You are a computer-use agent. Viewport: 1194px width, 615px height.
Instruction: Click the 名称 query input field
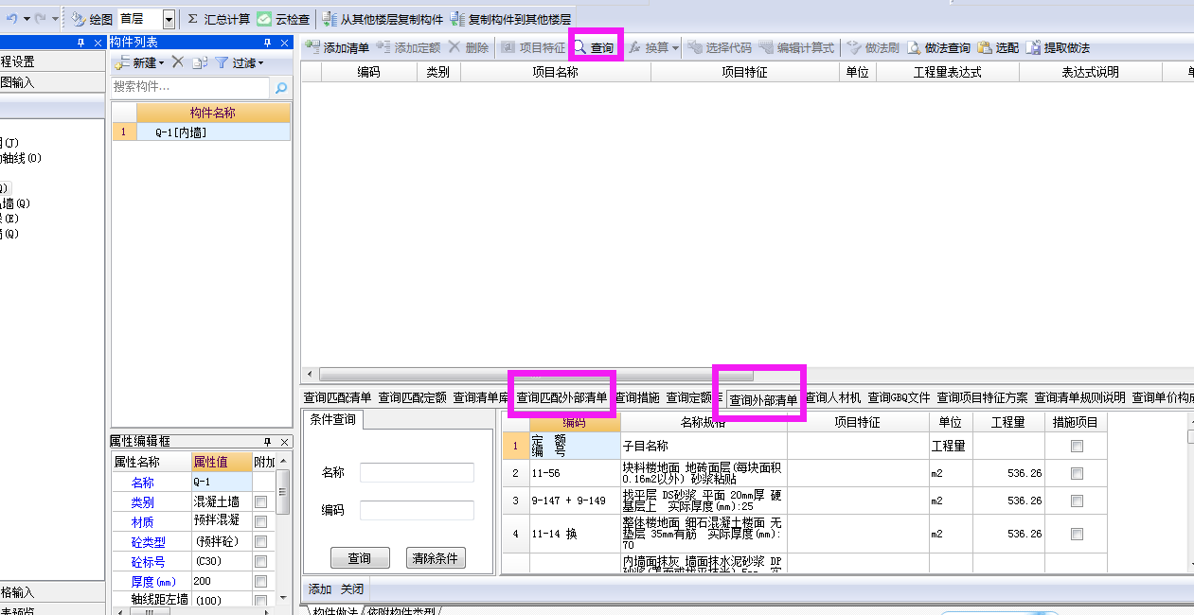coord(417,472)
